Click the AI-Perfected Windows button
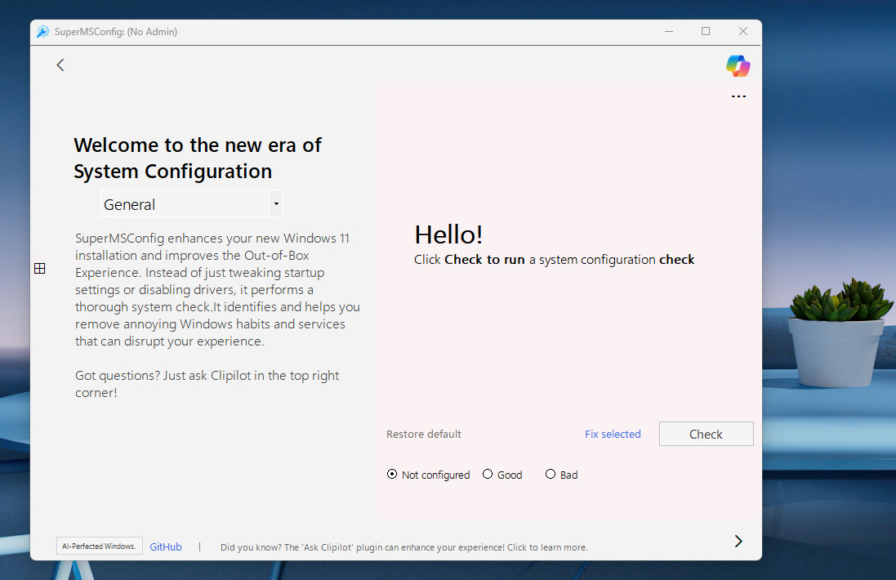 pyautogui.click(x=100, y=547)
